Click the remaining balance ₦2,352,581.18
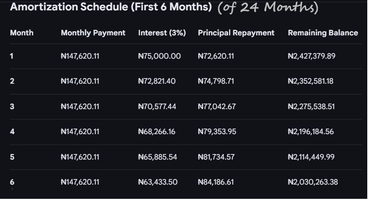 tap(311, 81)
